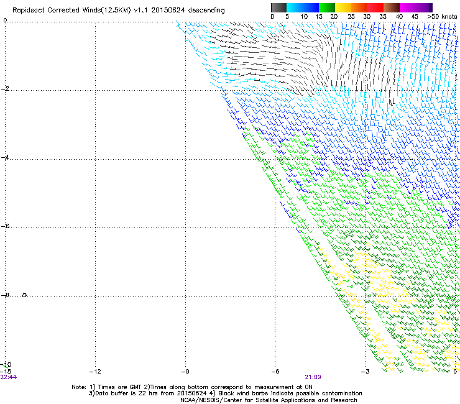Click the '-3' longitude axis label
The width and height of the screenshot is (460, 404).
[366, 372]
